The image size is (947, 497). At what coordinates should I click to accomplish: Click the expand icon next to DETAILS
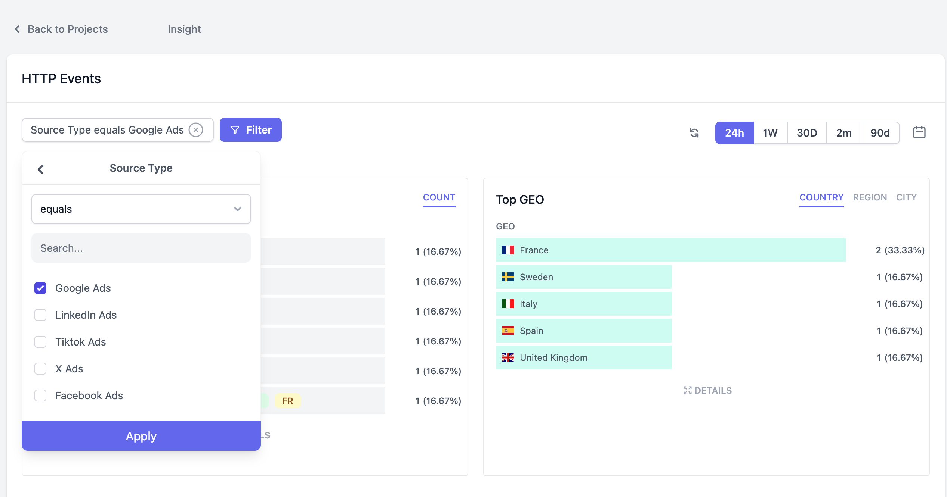[x=687, y=390]
